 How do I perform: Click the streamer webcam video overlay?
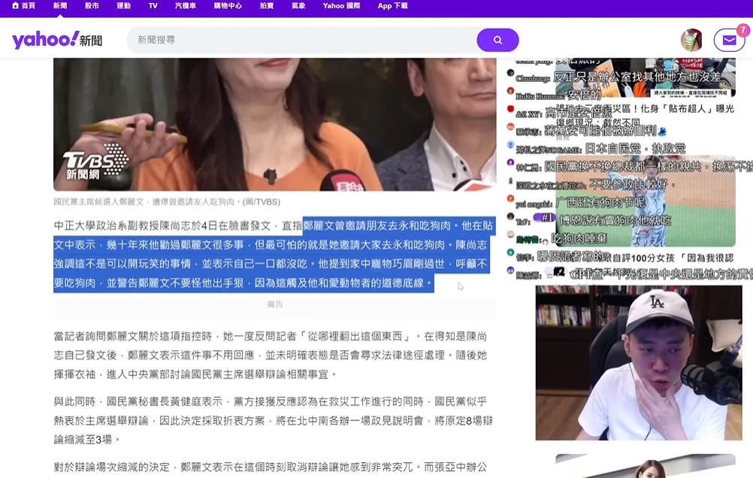point(638,362)
